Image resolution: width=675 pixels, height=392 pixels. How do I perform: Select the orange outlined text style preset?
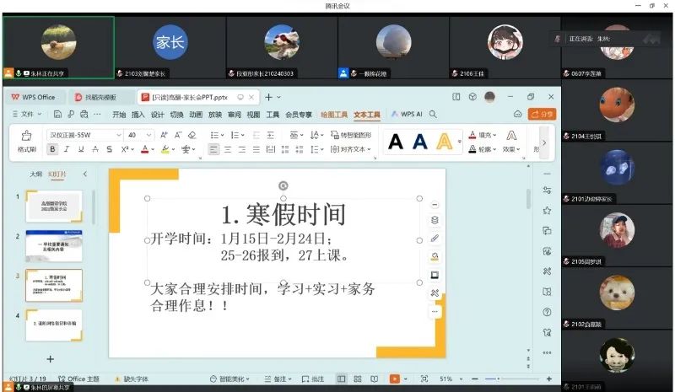coord(444,142)
